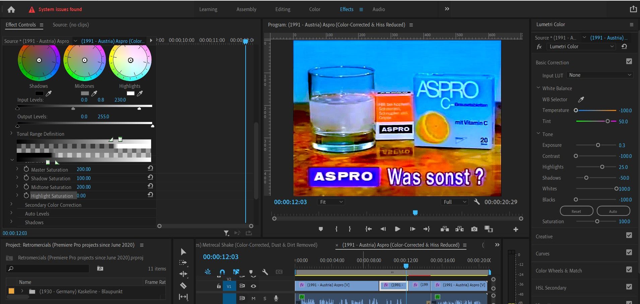
Task: Reset the Lumetri Color effect
Action: coord(624,47)
